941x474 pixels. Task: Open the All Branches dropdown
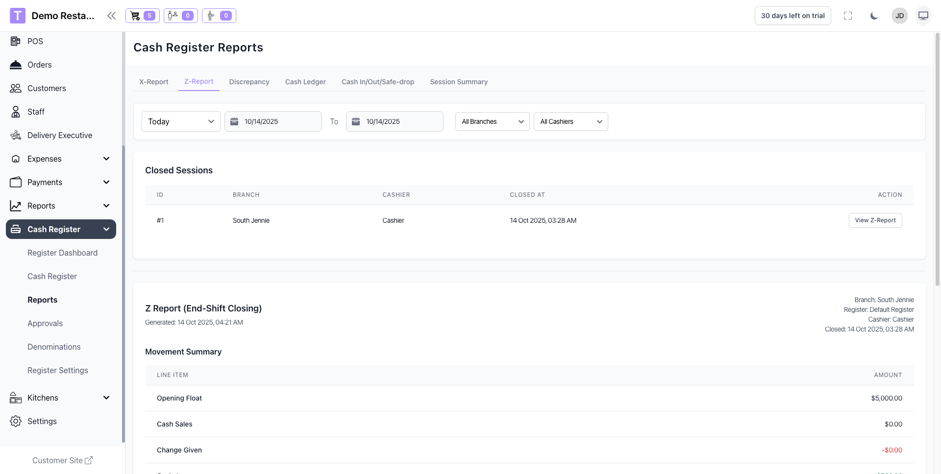492,121
